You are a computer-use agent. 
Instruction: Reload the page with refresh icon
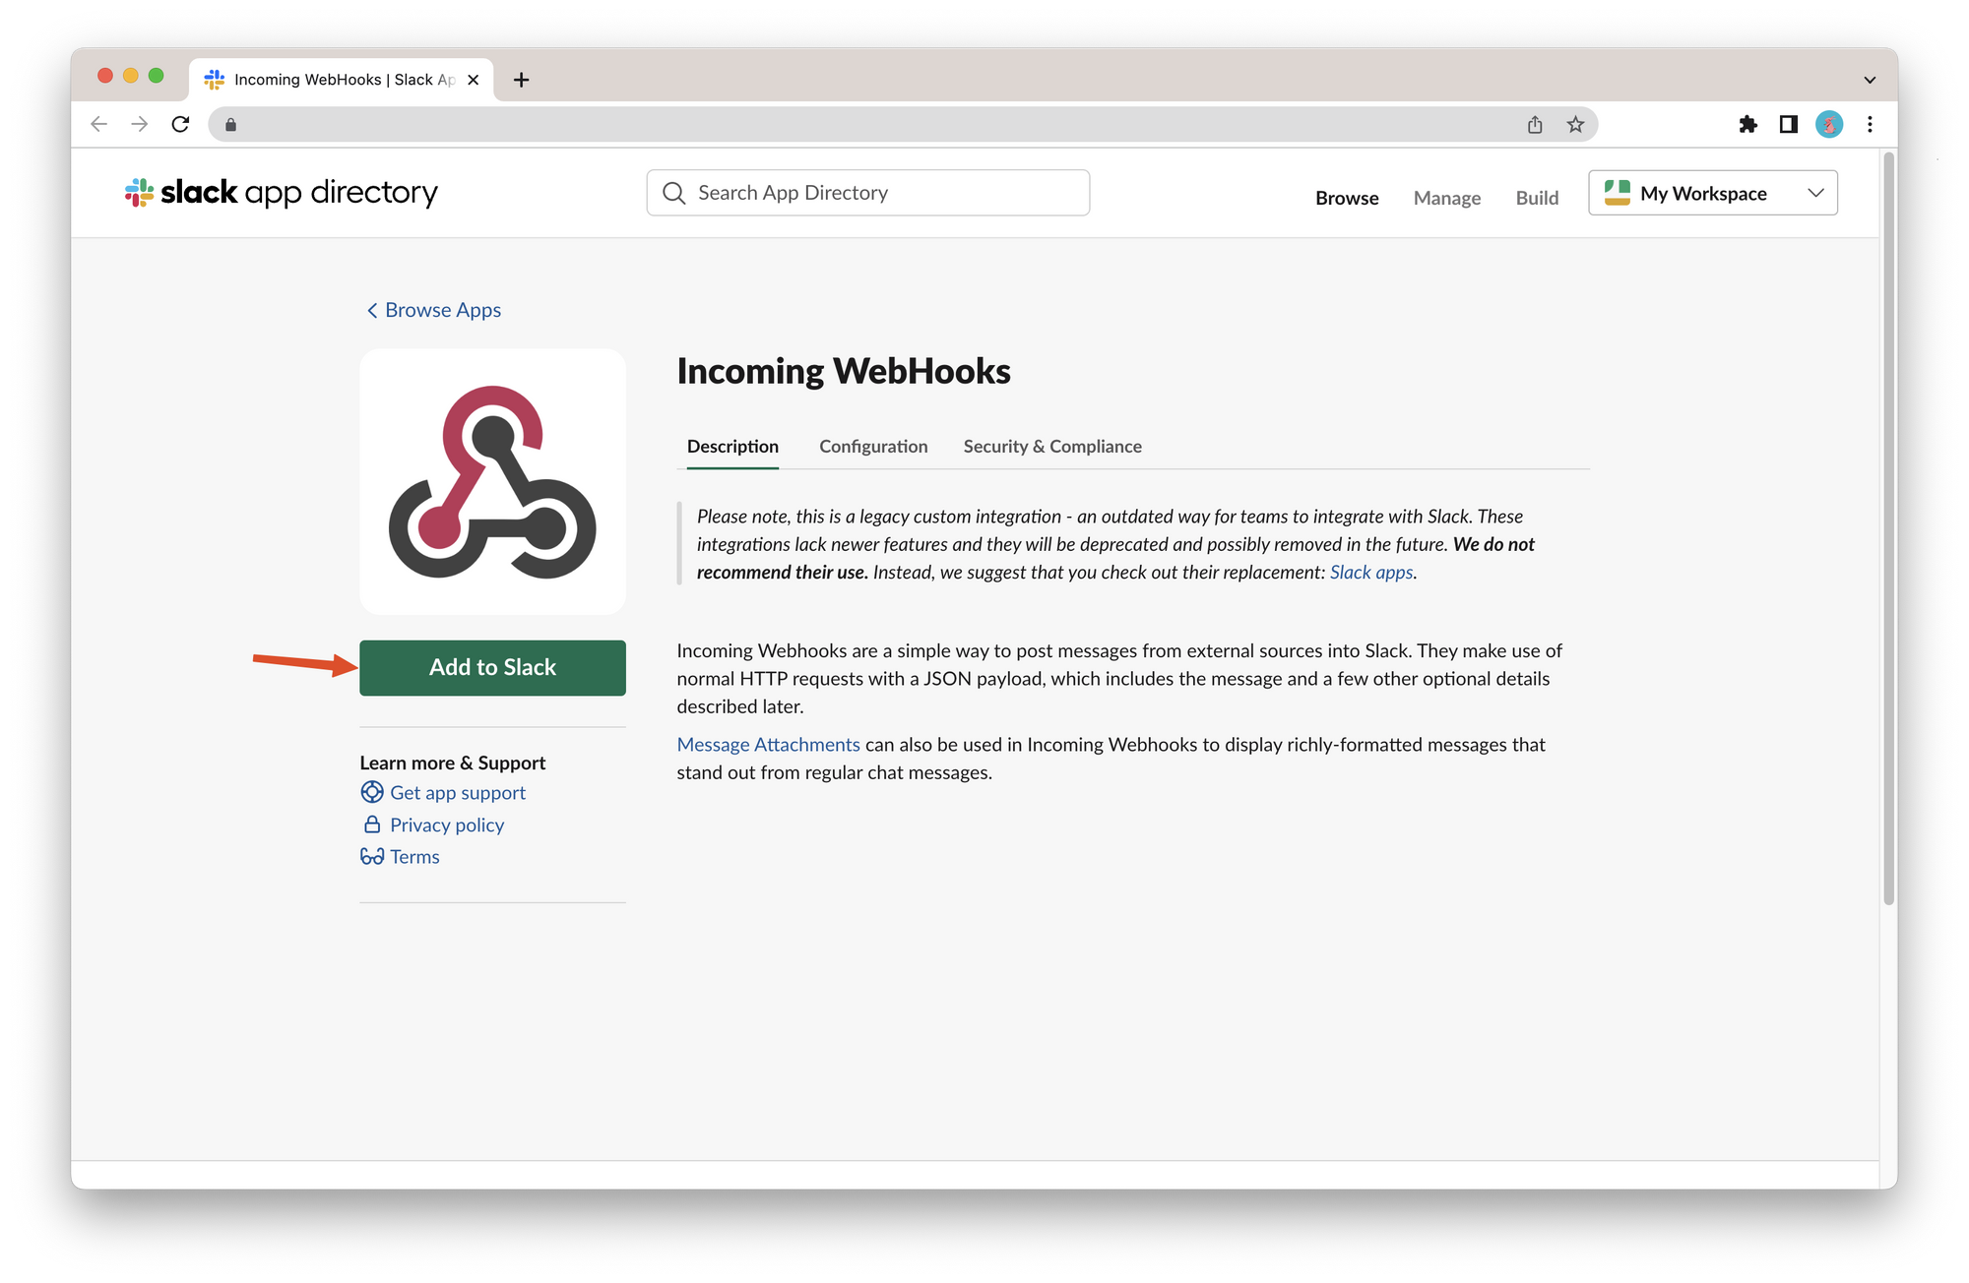pos(180,124)
